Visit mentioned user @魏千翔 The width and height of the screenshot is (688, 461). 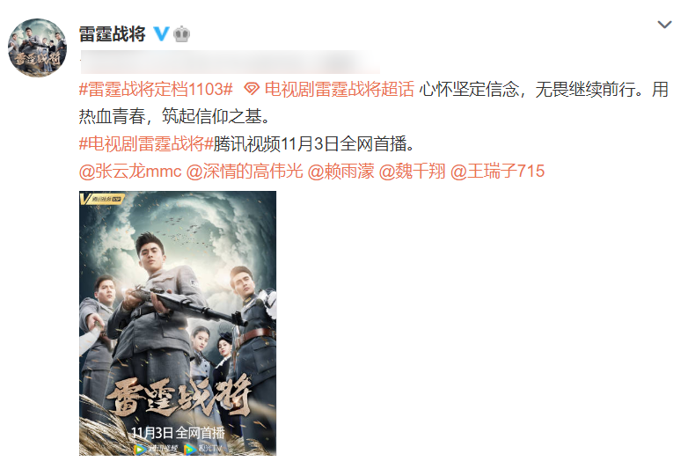412,171
